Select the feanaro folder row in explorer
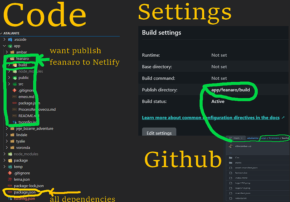 click(22, 59)
